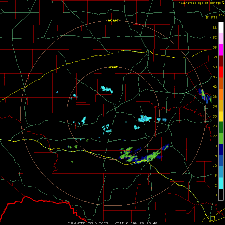Click the legend value 62
This screenshot has height=225, width=225.
pyautogui.click(x=215, y=37)
